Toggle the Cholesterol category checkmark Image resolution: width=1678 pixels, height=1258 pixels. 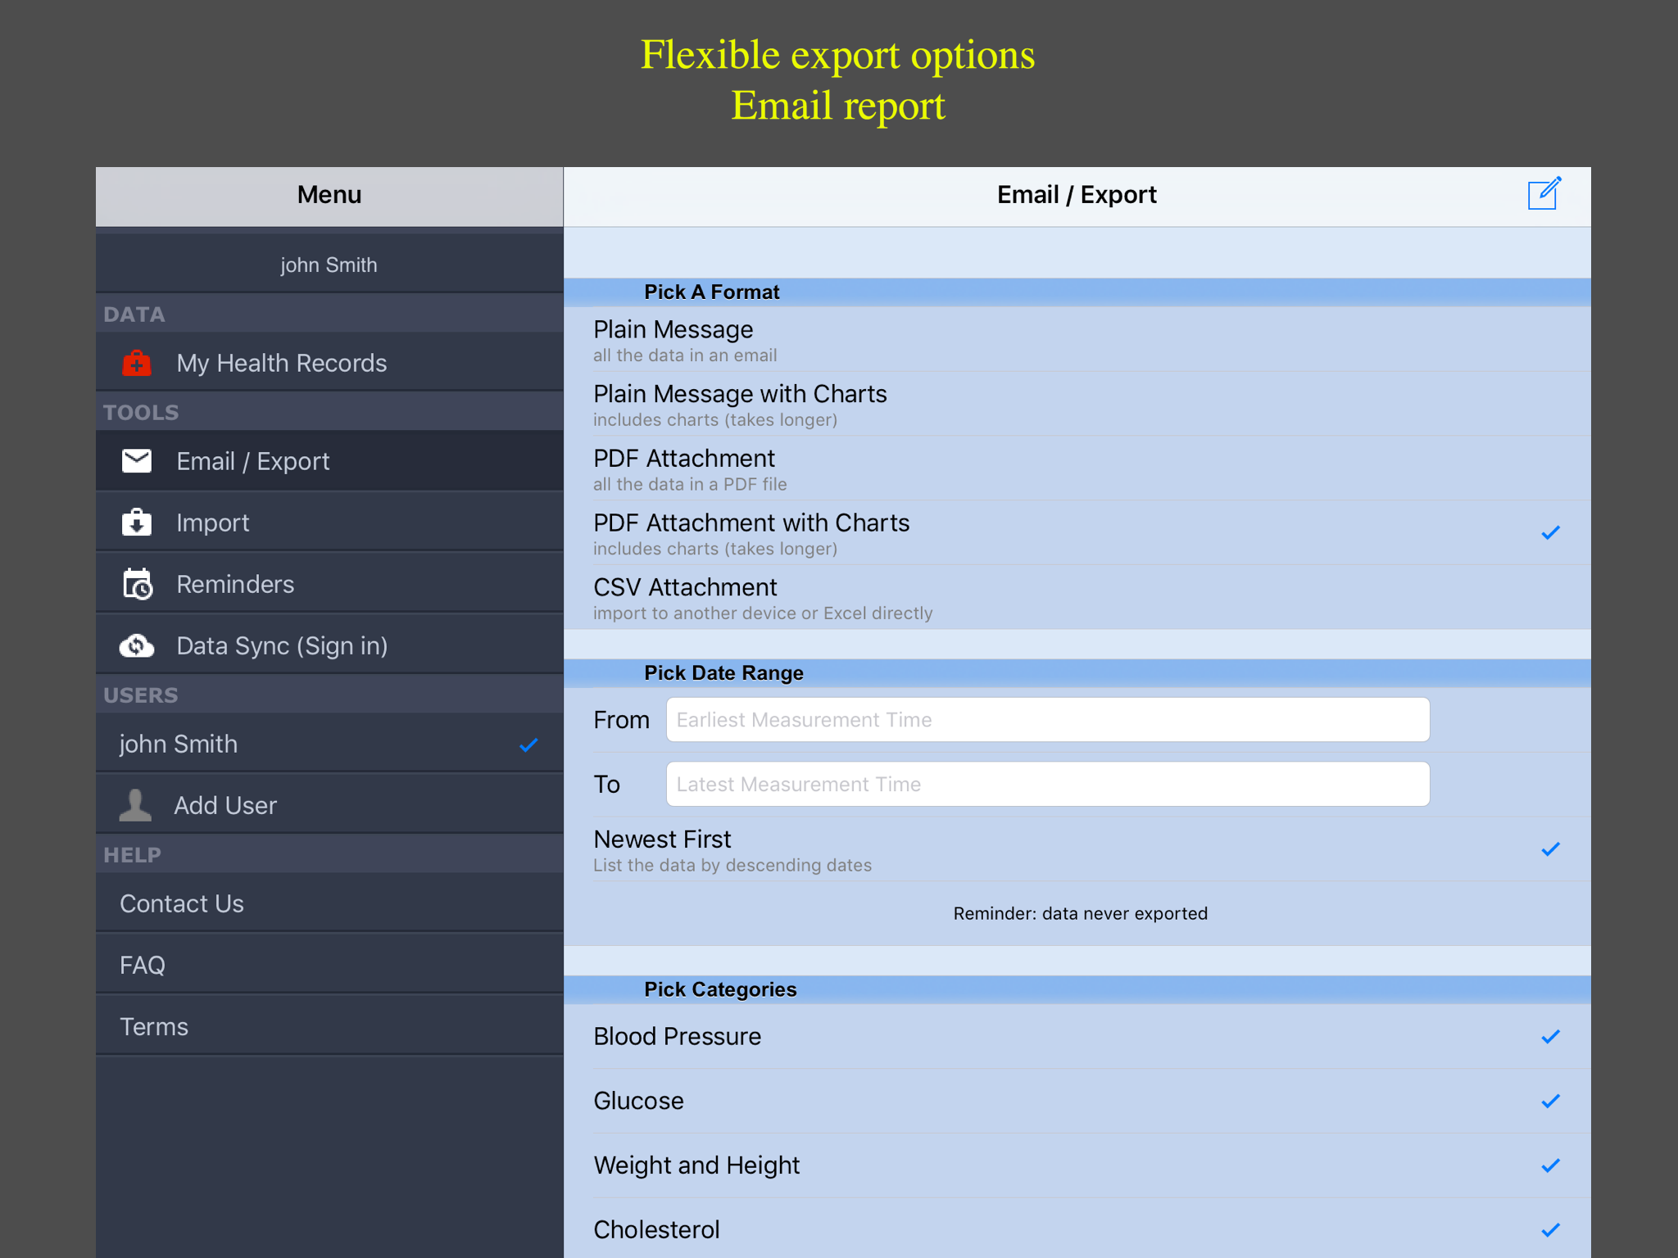point(1549,1230)
